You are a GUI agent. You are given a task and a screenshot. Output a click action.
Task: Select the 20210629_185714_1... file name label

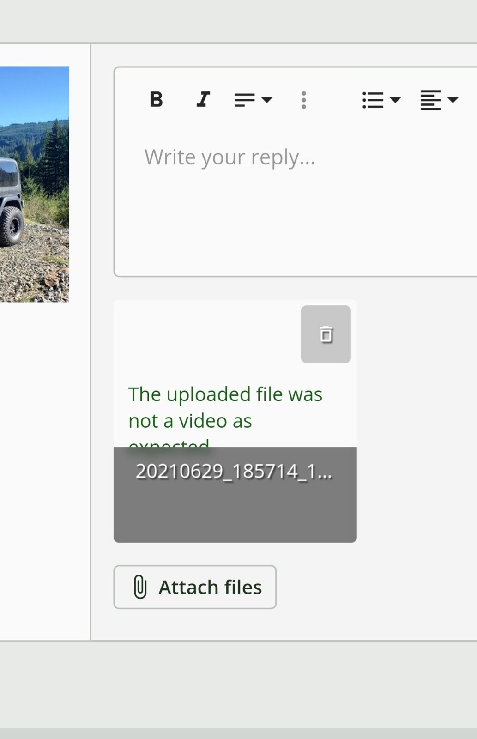(234, 472)
